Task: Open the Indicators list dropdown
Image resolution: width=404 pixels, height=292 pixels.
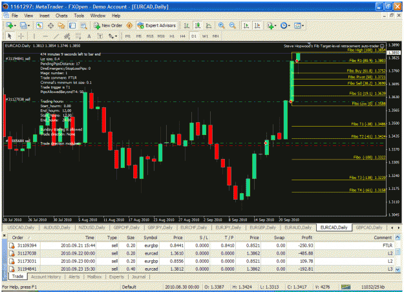Action: click(271, 25)
